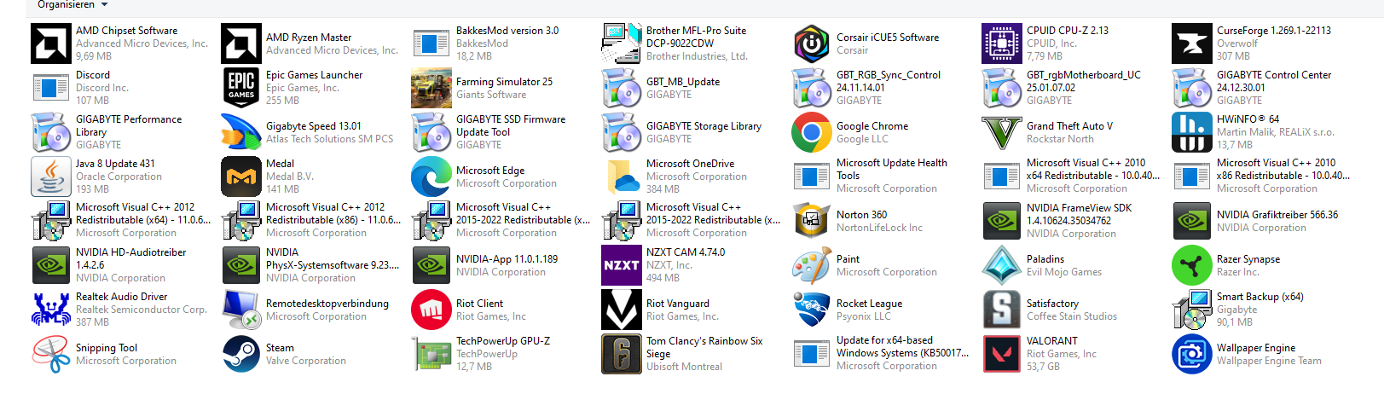Click BakkesMod version 3.0 entry name
This screenshot has width=1384, height=417.
point(507,31)
